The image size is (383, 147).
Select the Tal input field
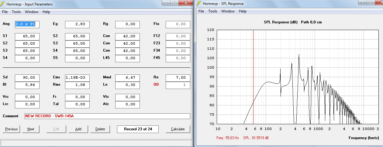[77, 104]
